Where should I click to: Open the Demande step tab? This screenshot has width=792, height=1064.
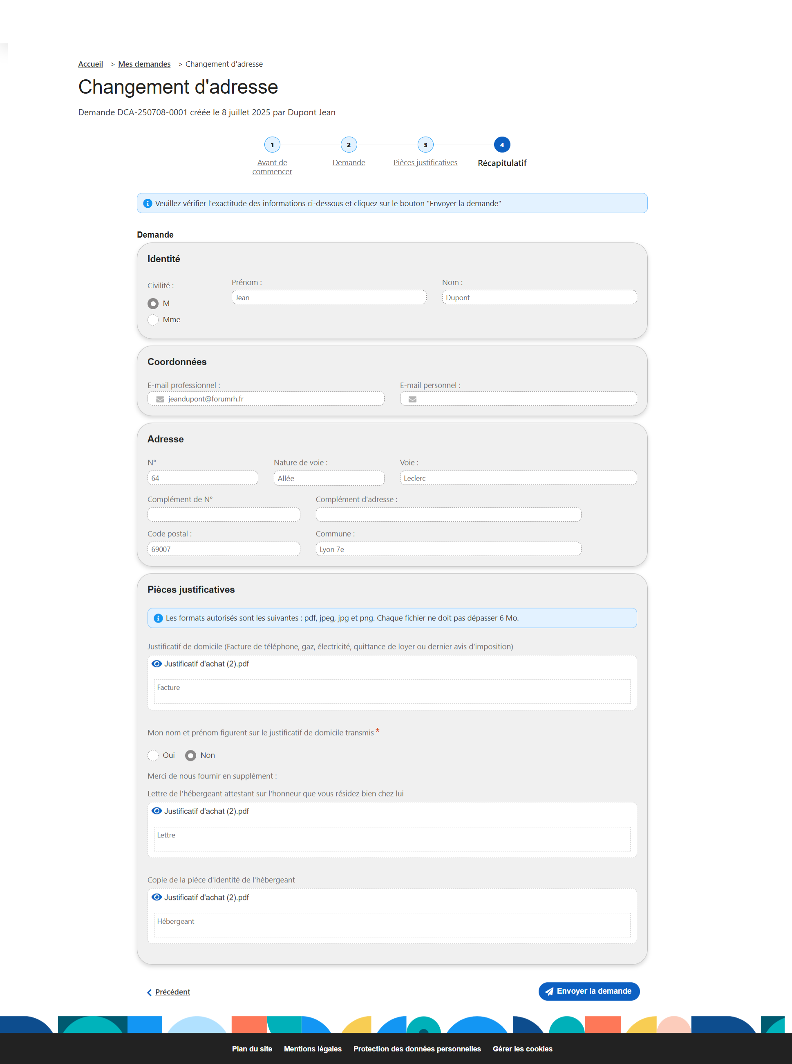(349, 163)
